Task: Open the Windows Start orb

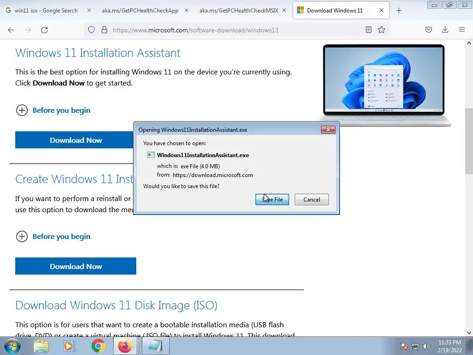Action: coord(12,346)
